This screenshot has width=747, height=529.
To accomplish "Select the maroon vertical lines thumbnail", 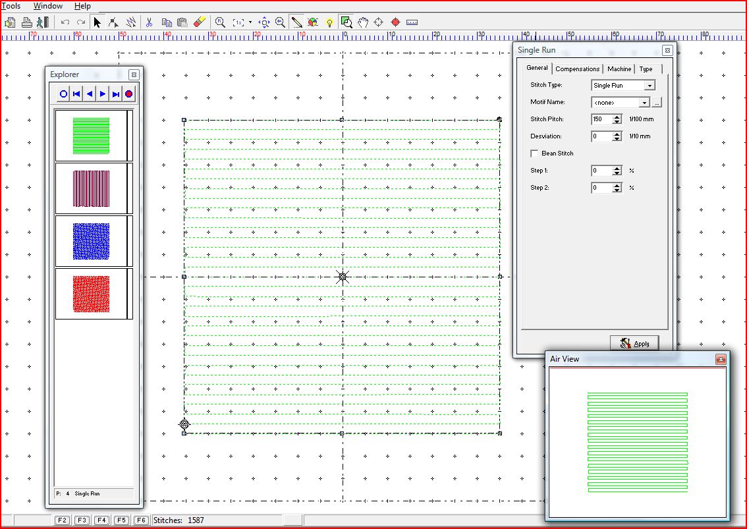I will 91,188.
